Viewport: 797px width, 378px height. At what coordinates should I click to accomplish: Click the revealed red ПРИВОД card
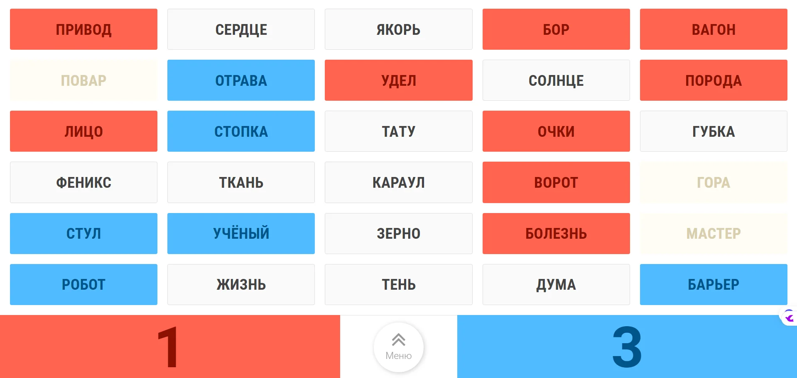[x=83, y=29]
